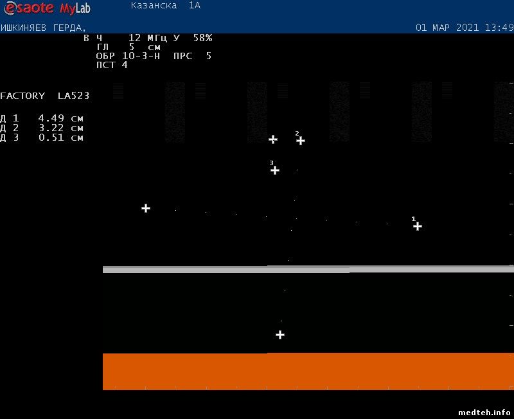Click the medteh.info watermark link

[x=484, y=412]
